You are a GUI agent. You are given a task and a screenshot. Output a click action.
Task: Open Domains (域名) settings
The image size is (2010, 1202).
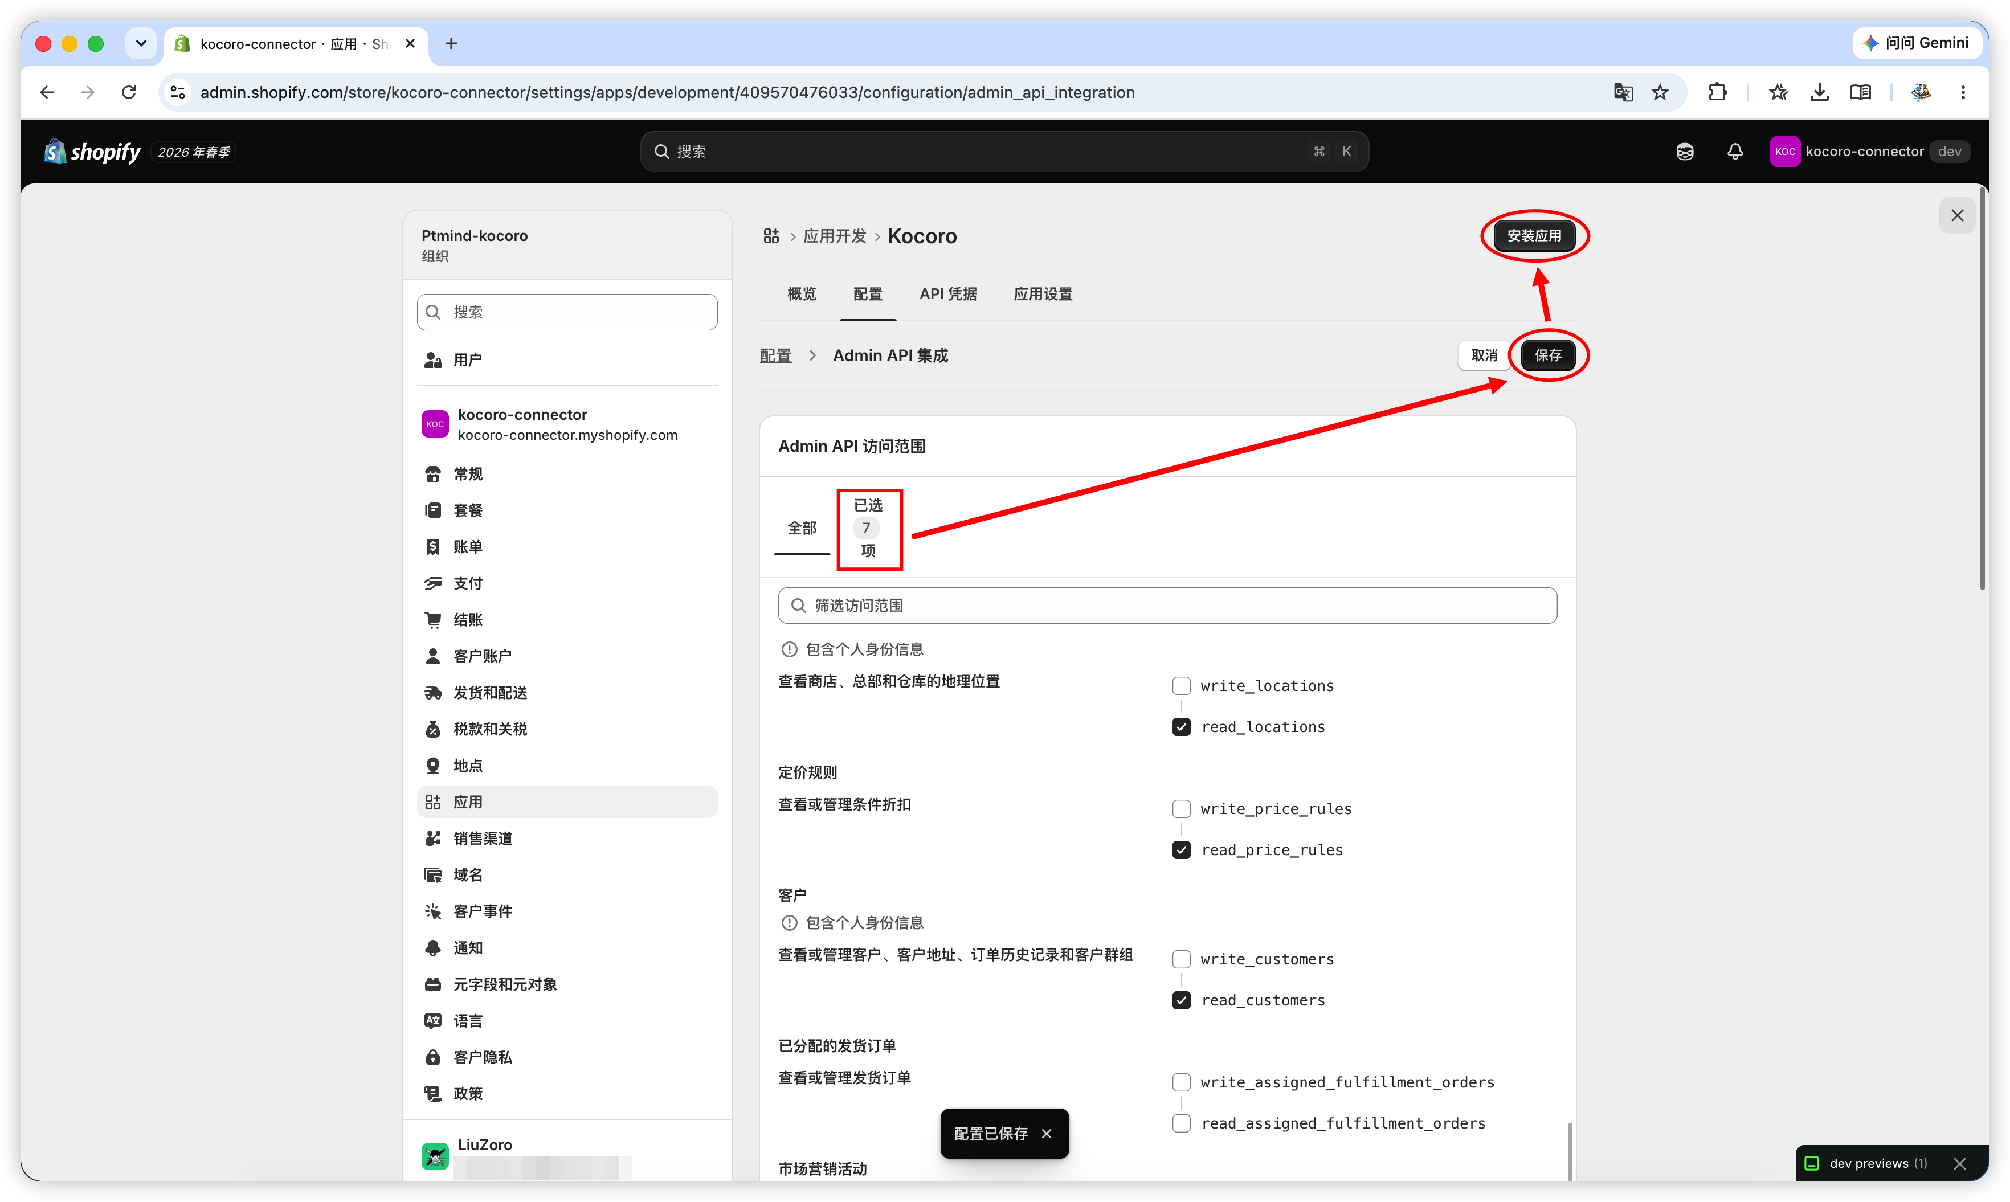coord(567,875)
